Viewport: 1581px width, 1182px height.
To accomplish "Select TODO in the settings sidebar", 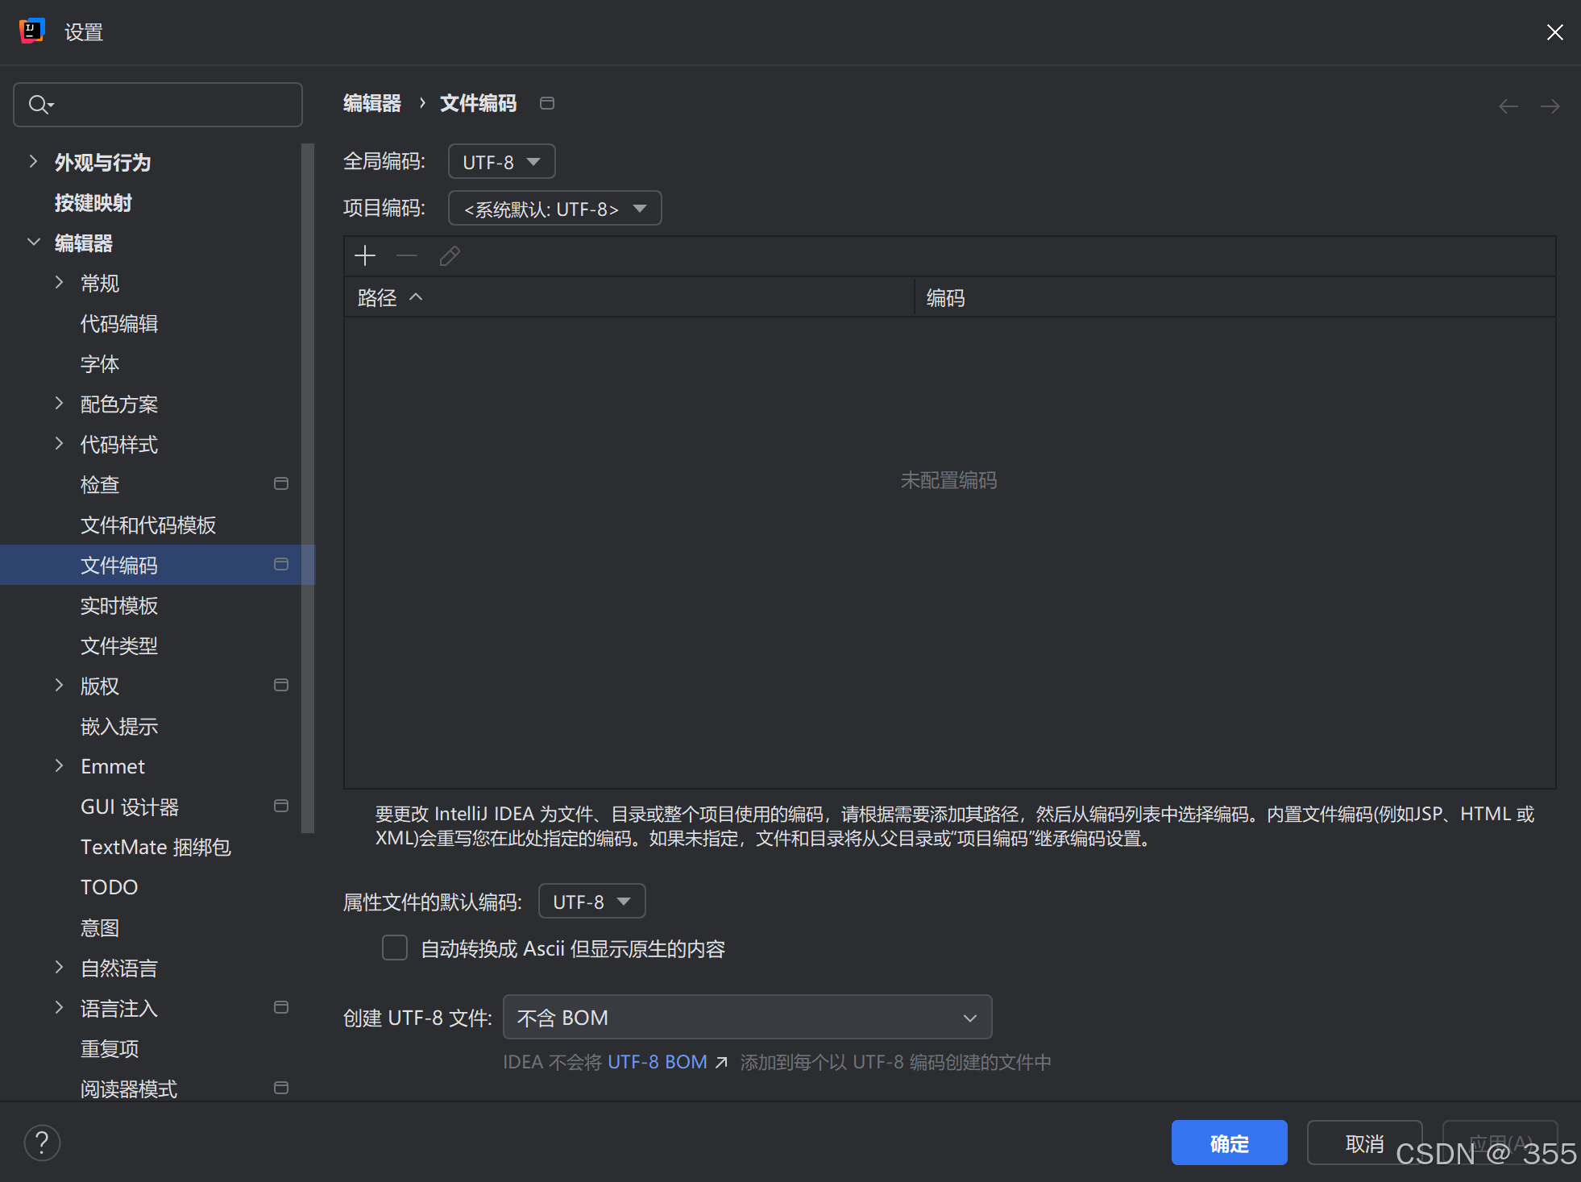I will [109, 886].
